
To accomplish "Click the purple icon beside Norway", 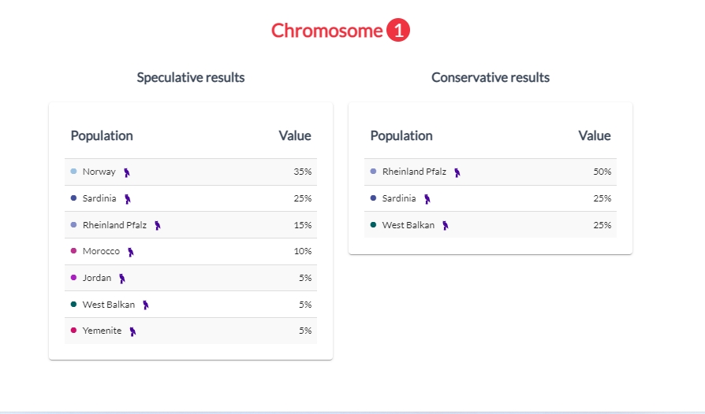I will click(x=127, y=172).
